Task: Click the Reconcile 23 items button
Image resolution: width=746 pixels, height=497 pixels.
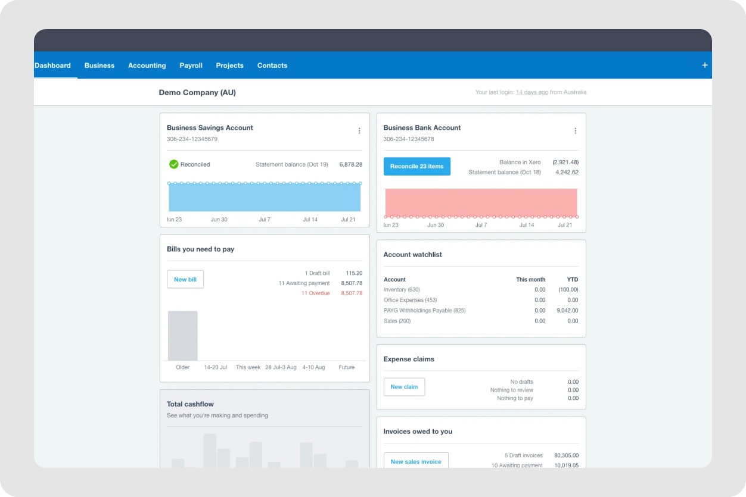Action: [416, 166]
